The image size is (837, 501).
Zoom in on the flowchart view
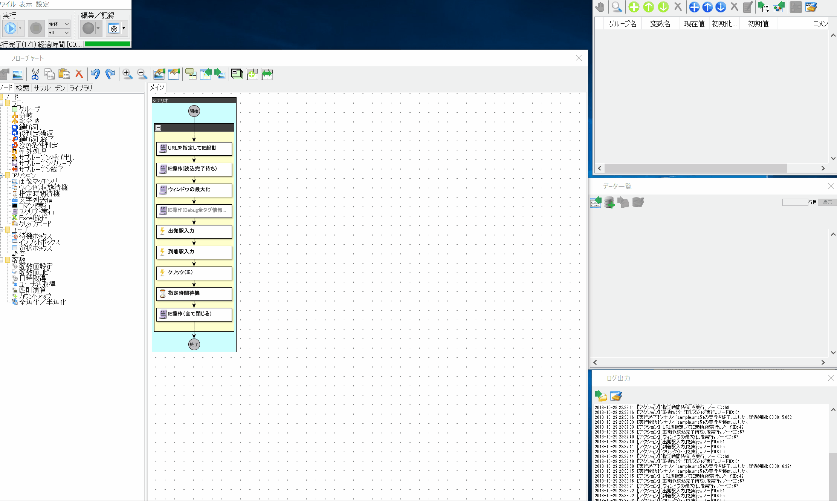tap(127, 74)
